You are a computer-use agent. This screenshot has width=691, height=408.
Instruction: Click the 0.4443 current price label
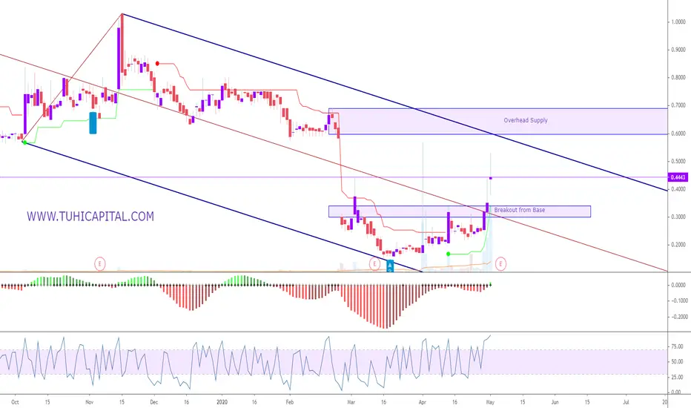pyautogui.click(x=678, y=177)
